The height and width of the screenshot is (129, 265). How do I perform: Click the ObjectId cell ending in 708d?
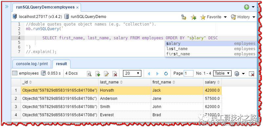[60, 115]
